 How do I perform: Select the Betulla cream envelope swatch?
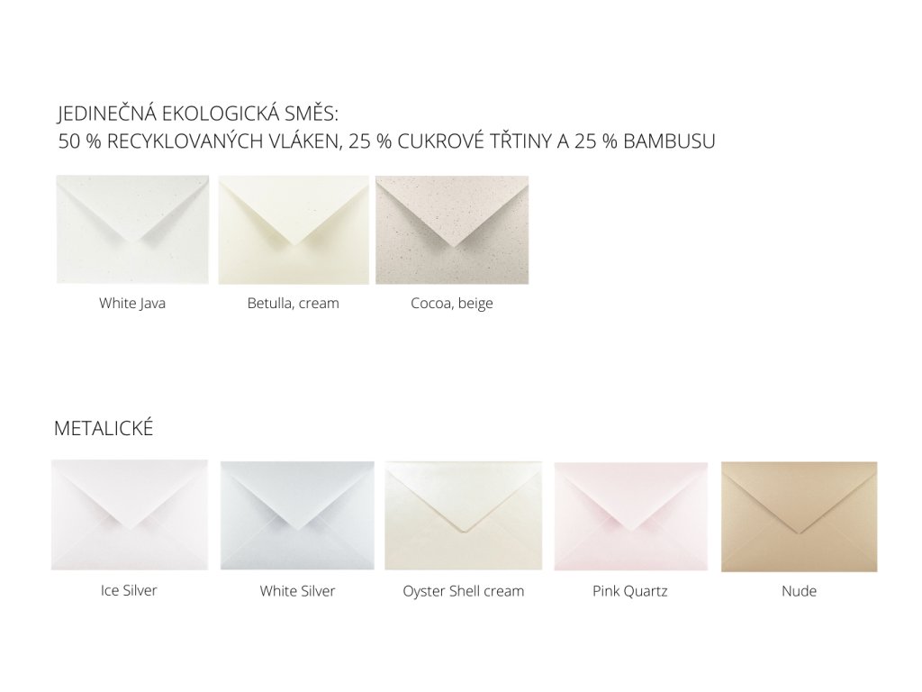pos(294,230)
